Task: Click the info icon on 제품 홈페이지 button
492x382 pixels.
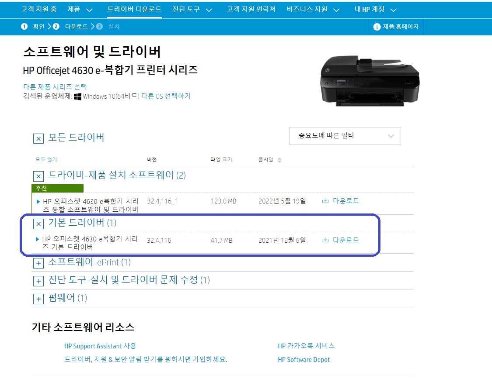Action: pyautogui.click(x=377, y=27)
